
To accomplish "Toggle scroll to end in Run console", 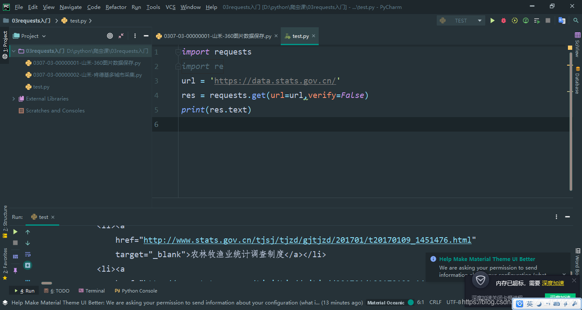I will tap(28, 265).
